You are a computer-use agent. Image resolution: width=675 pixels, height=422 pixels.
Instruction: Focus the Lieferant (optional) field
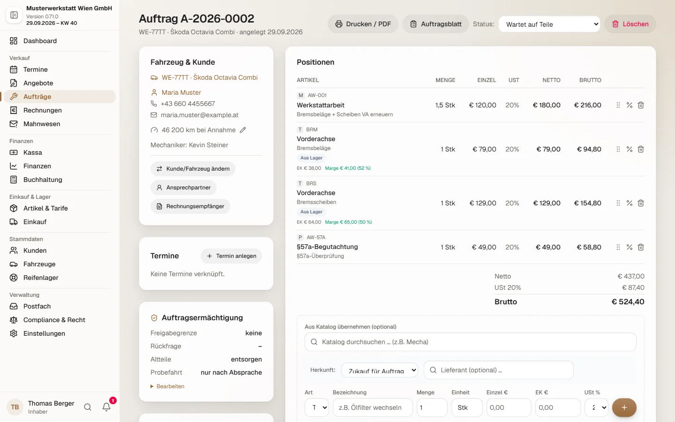click(498, 370)
